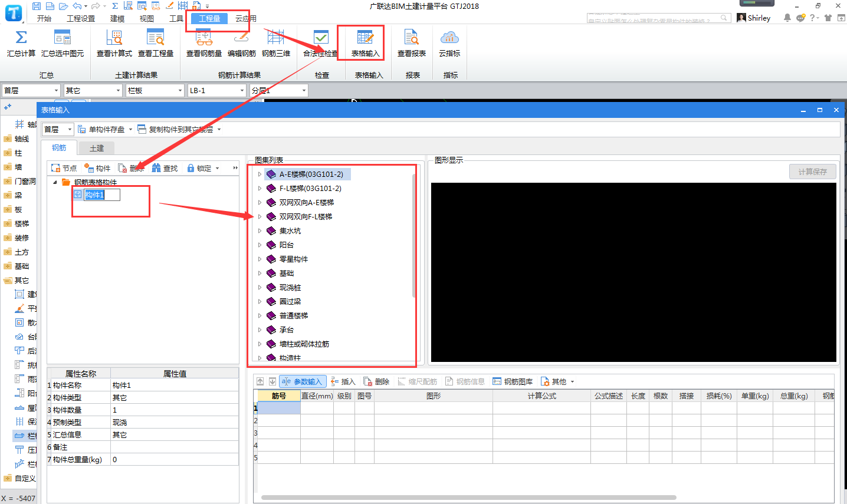Click the atlas list vertical scrollbar
The width and height of the screenshot is (847, 504).
(x=413, y=236)
